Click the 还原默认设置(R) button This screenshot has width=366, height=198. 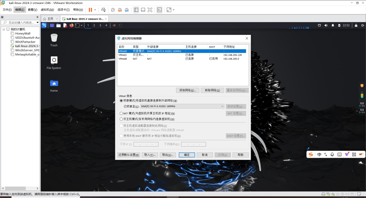pyautogui.click(x=129, y=155)
